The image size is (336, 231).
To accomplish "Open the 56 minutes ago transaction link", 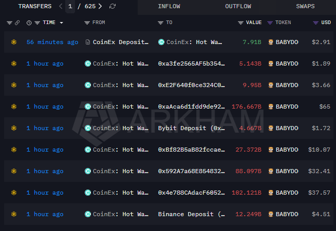I will [x=52, y=42].
